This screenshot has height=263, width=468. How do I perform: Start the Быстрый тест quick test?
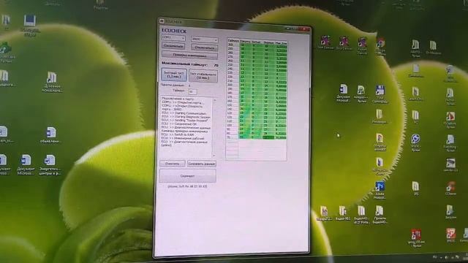pyautogui.click(x=174, y=75)
